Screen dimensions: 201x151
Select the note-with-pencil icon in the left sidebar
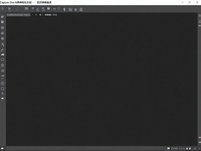[3, 65]
